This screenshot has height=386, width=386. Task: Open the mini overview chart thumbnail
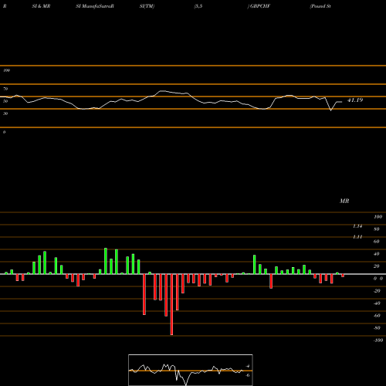point(191,370)
